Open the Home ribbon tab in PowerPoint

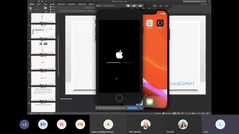tap(32, 4)
